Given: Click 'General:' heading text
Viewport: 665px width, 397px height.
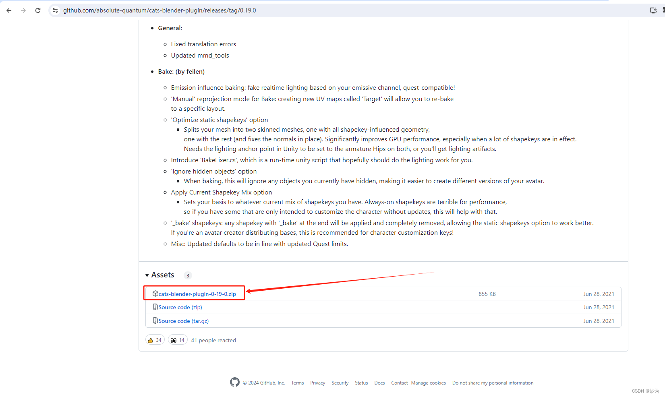Looking at the screenshot, I should [x=170, y=28].
